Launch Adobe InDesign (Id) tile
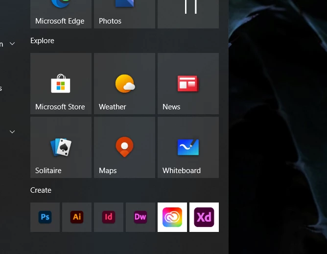Viewport: 327px width, 254px height. (109, 217)
